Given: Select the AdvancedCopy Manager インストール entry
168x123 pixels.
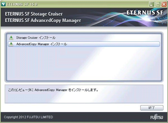Looking at the screenshot, I should (x=84, y=44).
